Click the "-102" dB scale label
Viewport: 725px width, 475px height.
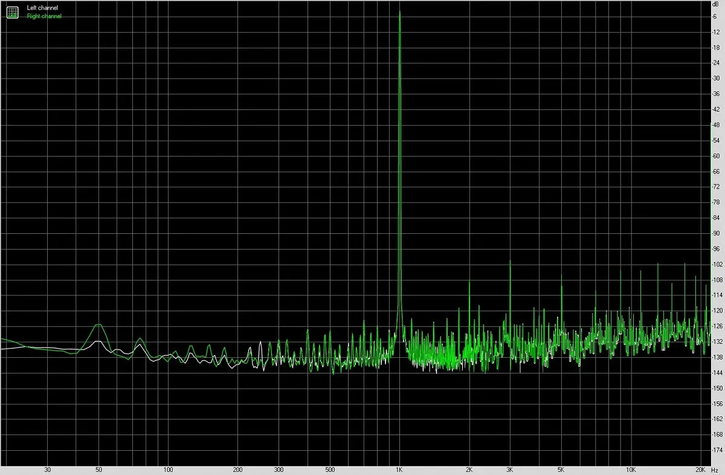tap(717, 264)
